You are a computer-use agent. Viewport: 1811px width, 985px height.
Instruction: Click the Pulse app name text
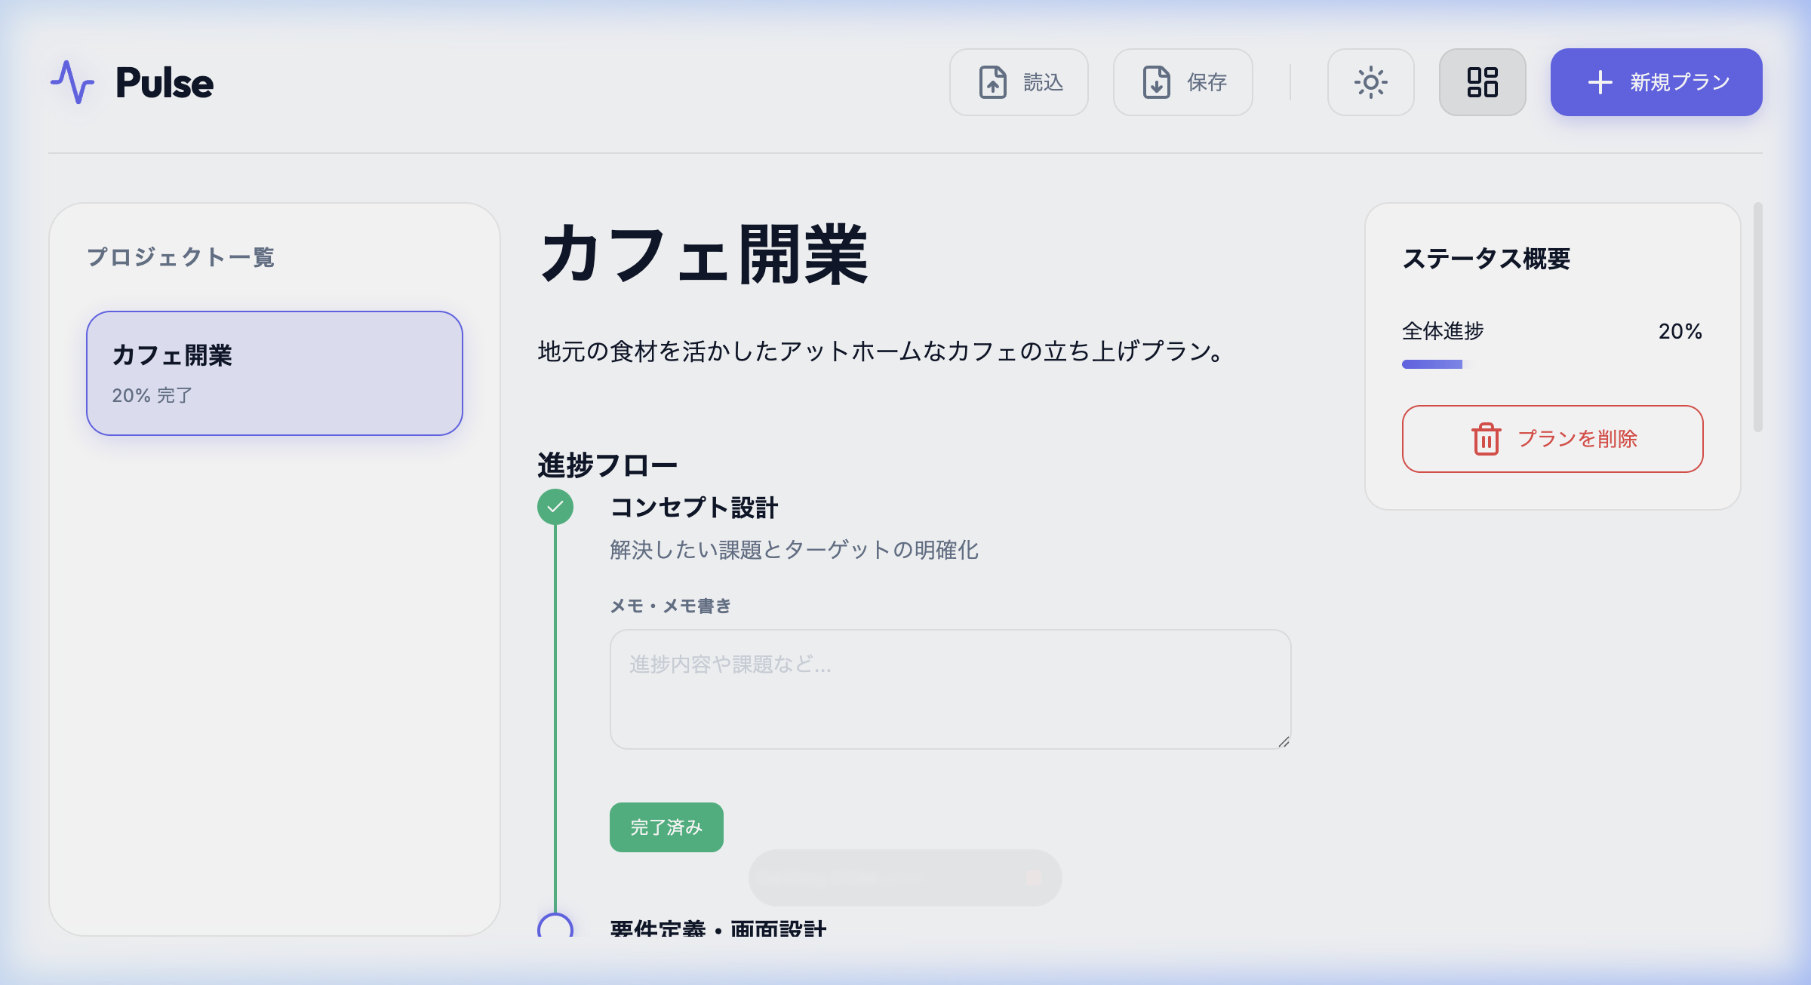pyautogui.click(x=164, y=82)
